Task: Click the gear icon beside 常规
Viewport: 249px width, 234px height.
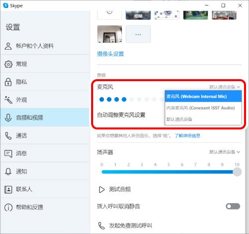Action: (8, 64)
